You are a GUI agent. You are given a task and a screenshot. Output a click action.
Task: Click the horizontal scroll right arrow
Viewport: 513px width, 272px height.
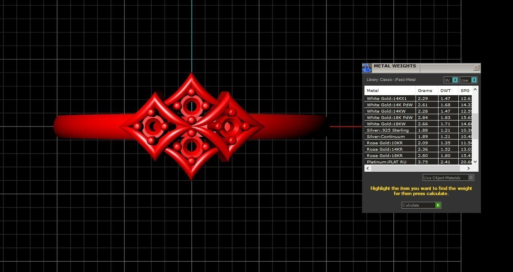(x=469, y=168)
